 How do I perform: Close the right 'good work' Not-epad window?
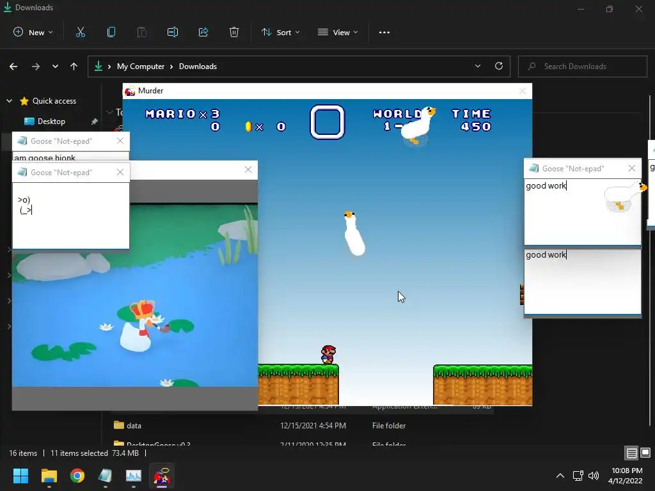coord(631,168)
